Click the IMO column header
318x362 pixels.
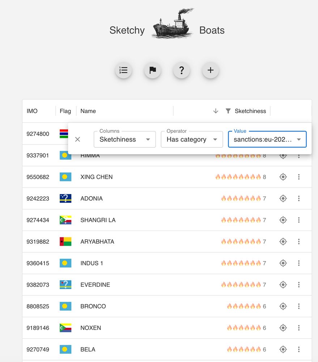(x=32, y=111)
